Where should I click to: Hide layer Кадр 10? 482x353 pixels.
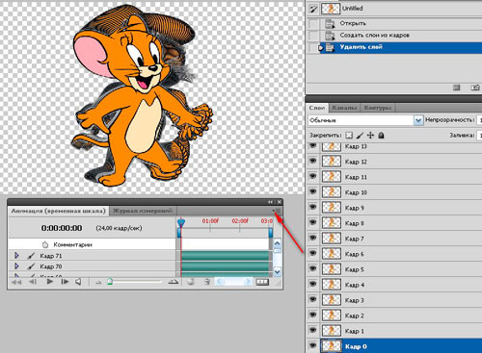coord(312,191)
